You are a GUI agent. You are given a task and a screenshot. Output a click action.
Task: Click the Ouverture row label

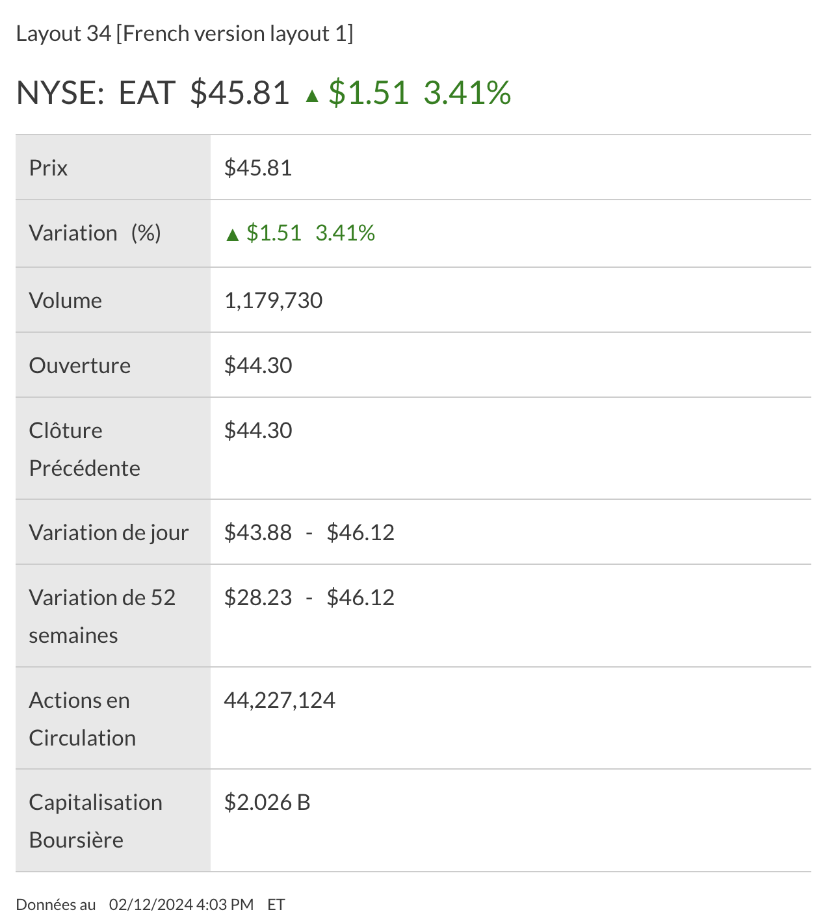click(x=80, y=366)
